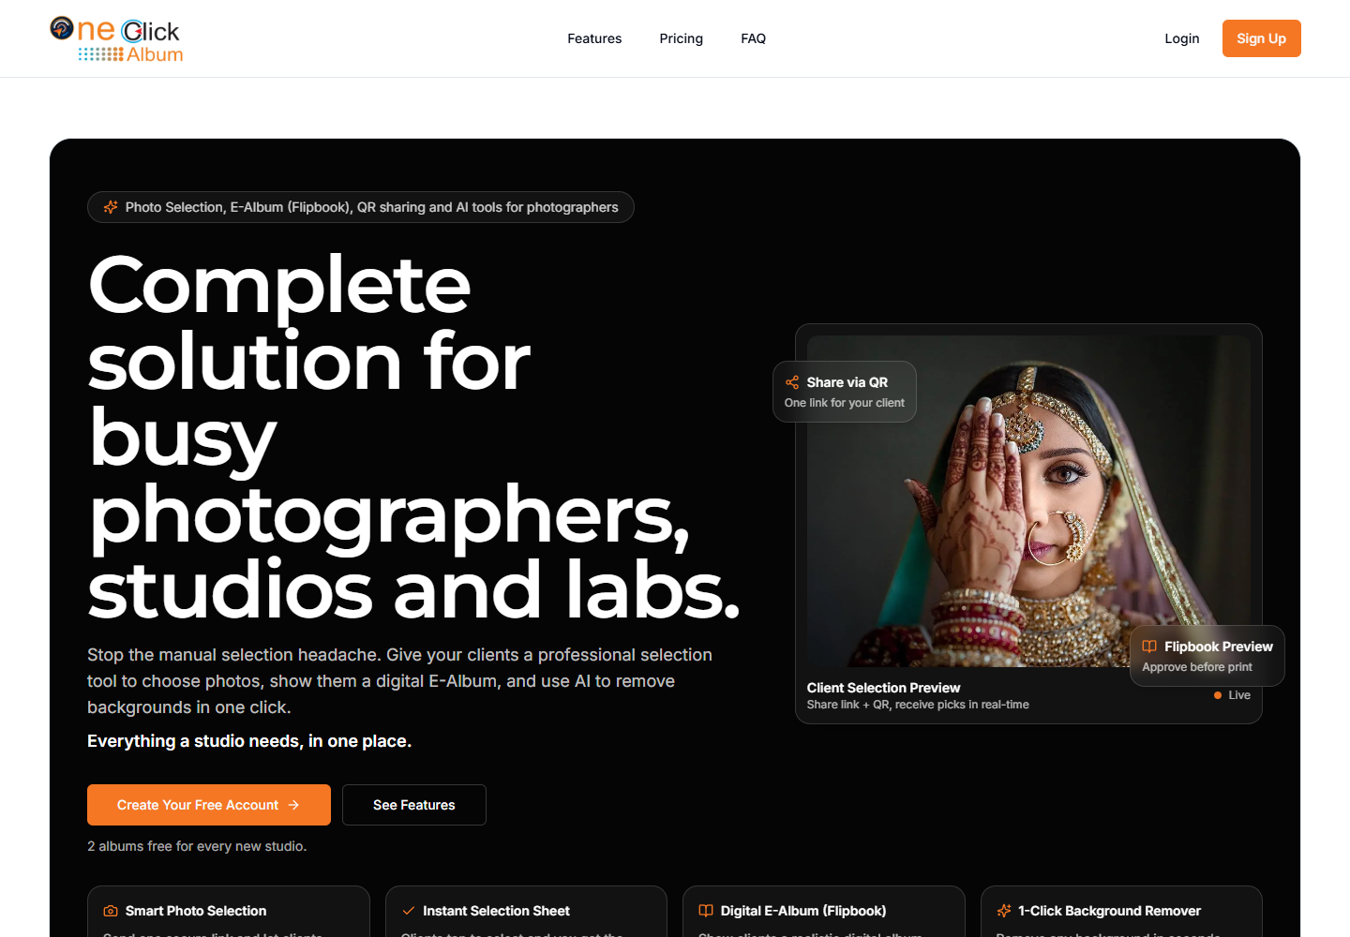
Task: Click the 'One link for your client' text
Action: coord(845,403)
